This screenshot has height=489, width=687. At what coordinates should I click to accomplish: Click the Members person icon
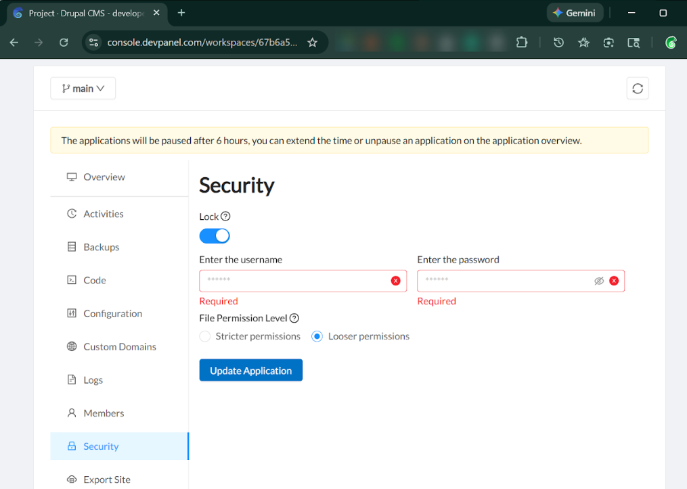72,413
